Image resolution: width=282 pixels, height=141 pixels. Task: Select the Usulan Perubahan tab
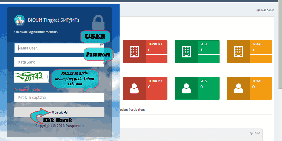pos(132,110)
